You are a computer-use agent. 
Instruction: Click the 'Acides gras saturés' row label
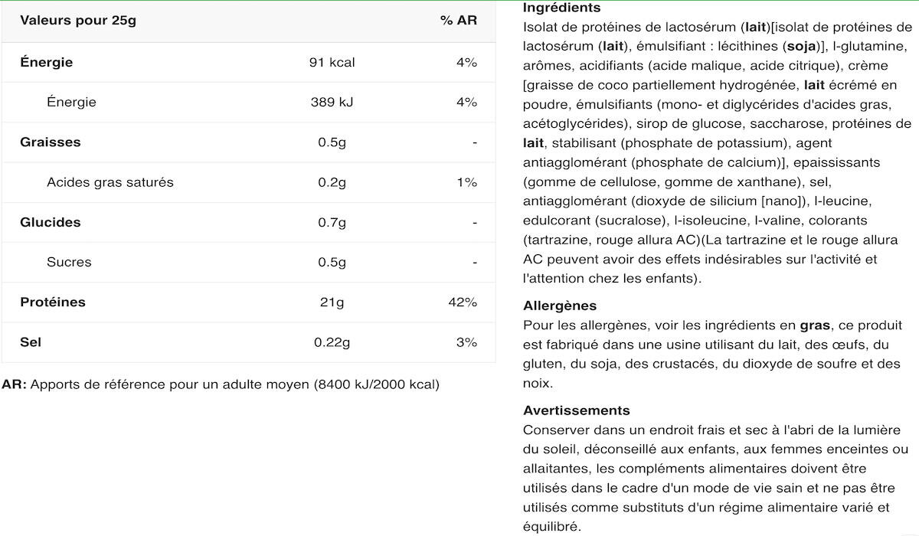[x=110, y=182]
